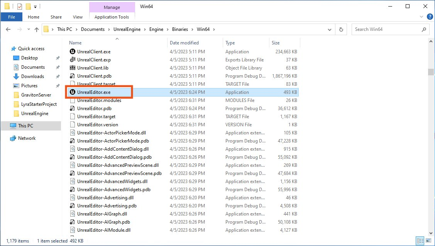Click the vertical scrollbar in file list
This screenshot has height=246, width=435.
[431, 72]
